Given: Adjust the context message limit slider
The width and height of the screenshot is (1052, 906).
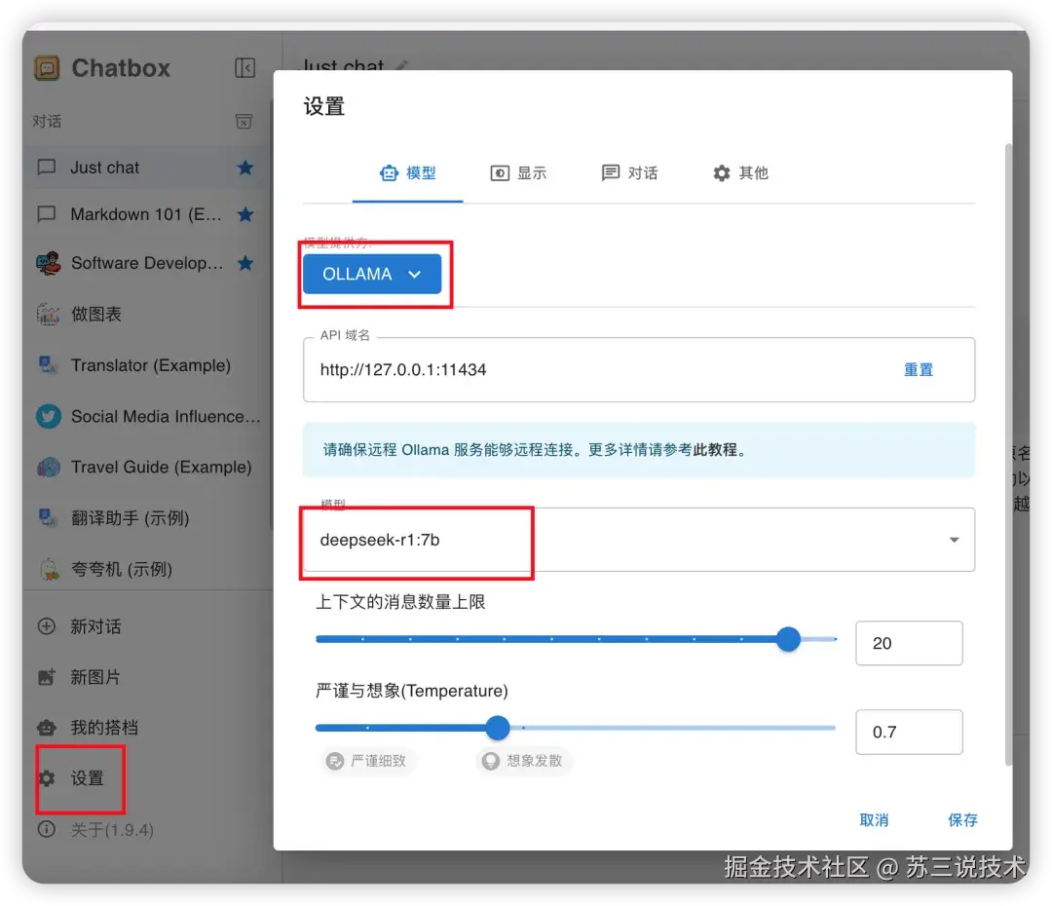Looking at the screenshot, I should (x=789, y=639).
